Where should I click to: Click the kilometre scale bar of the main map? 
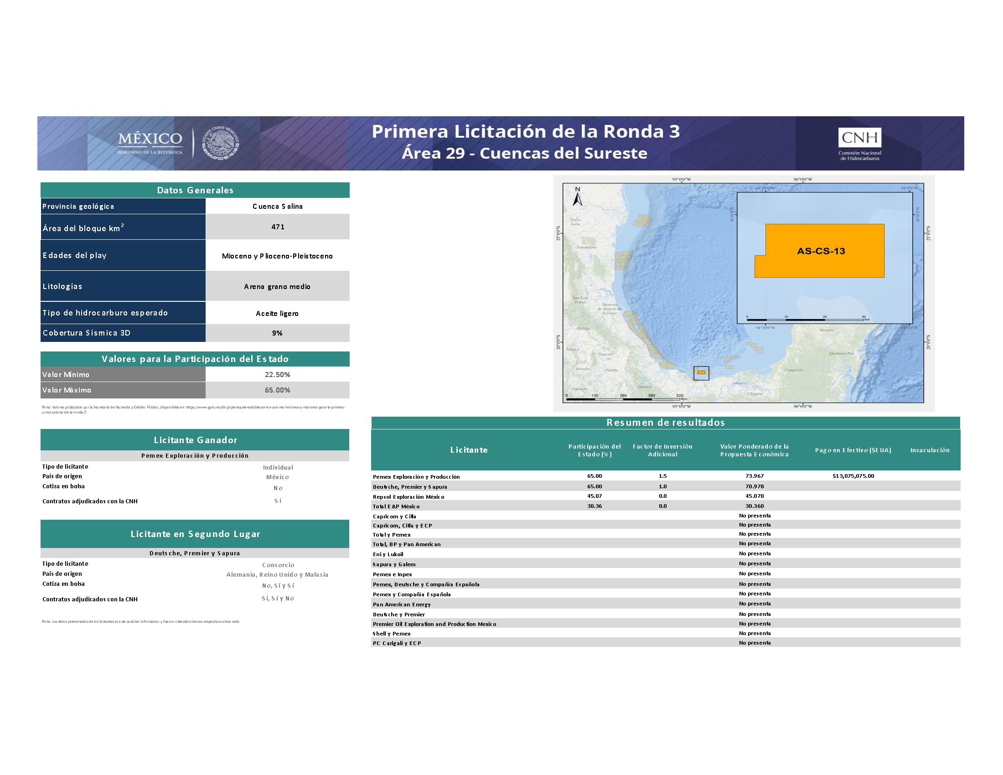626,398
